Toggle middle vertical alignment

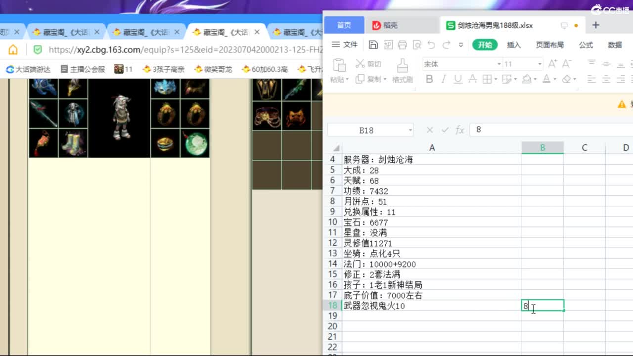coord(606,64)
